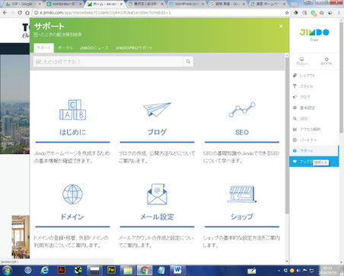
Task: Switch to the sixth browser tab with Google icon
Action: 227,4
